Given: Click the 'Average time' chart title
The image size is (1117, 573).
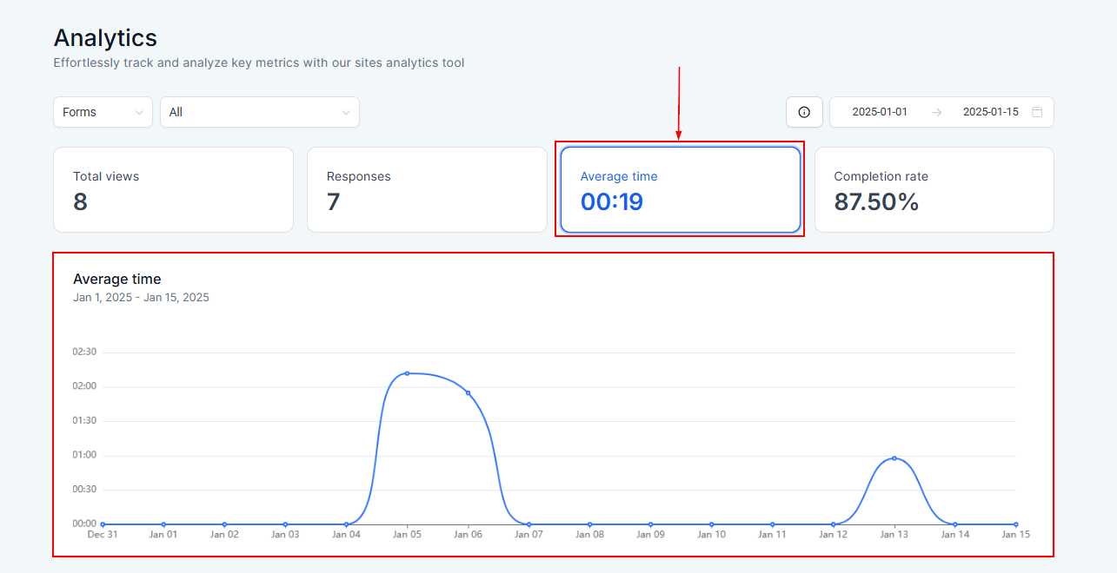Looking at the screenshot, I should [117, 279].
